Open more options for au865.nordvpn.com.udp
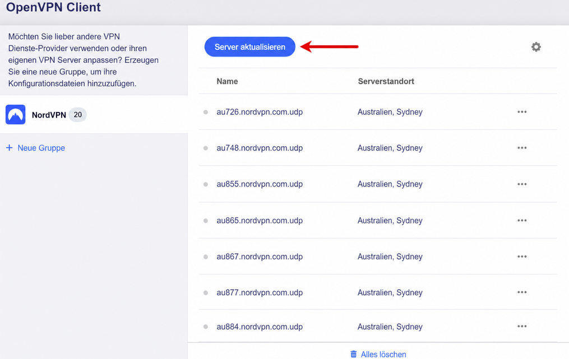 (x=522, y=220)
